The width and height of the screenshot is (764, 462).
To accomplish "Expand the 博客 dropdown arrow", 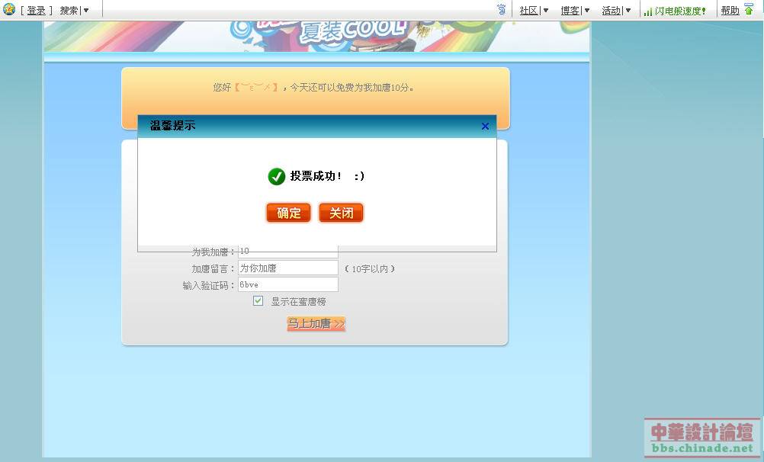I will click(x=586, y=10).
